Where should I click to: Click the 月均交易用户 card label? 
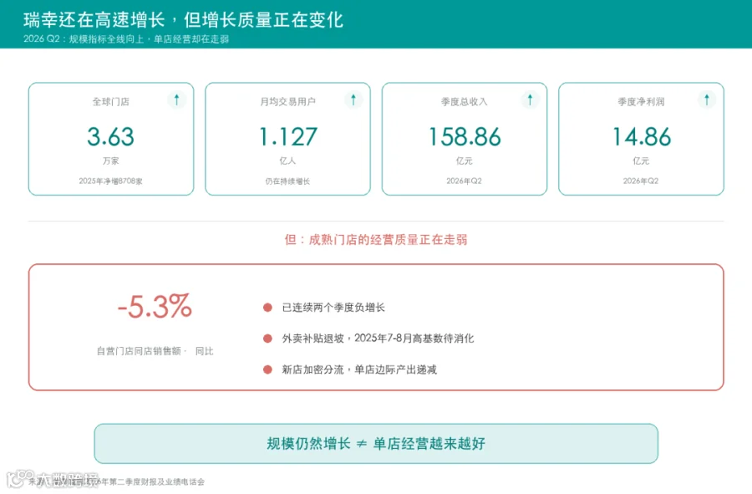287,102
